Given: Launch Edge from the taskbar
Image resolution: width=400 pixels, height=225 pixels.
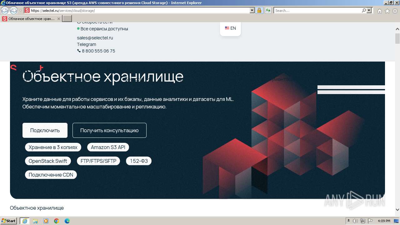Looking at the screenshot, I should point(67,221).
